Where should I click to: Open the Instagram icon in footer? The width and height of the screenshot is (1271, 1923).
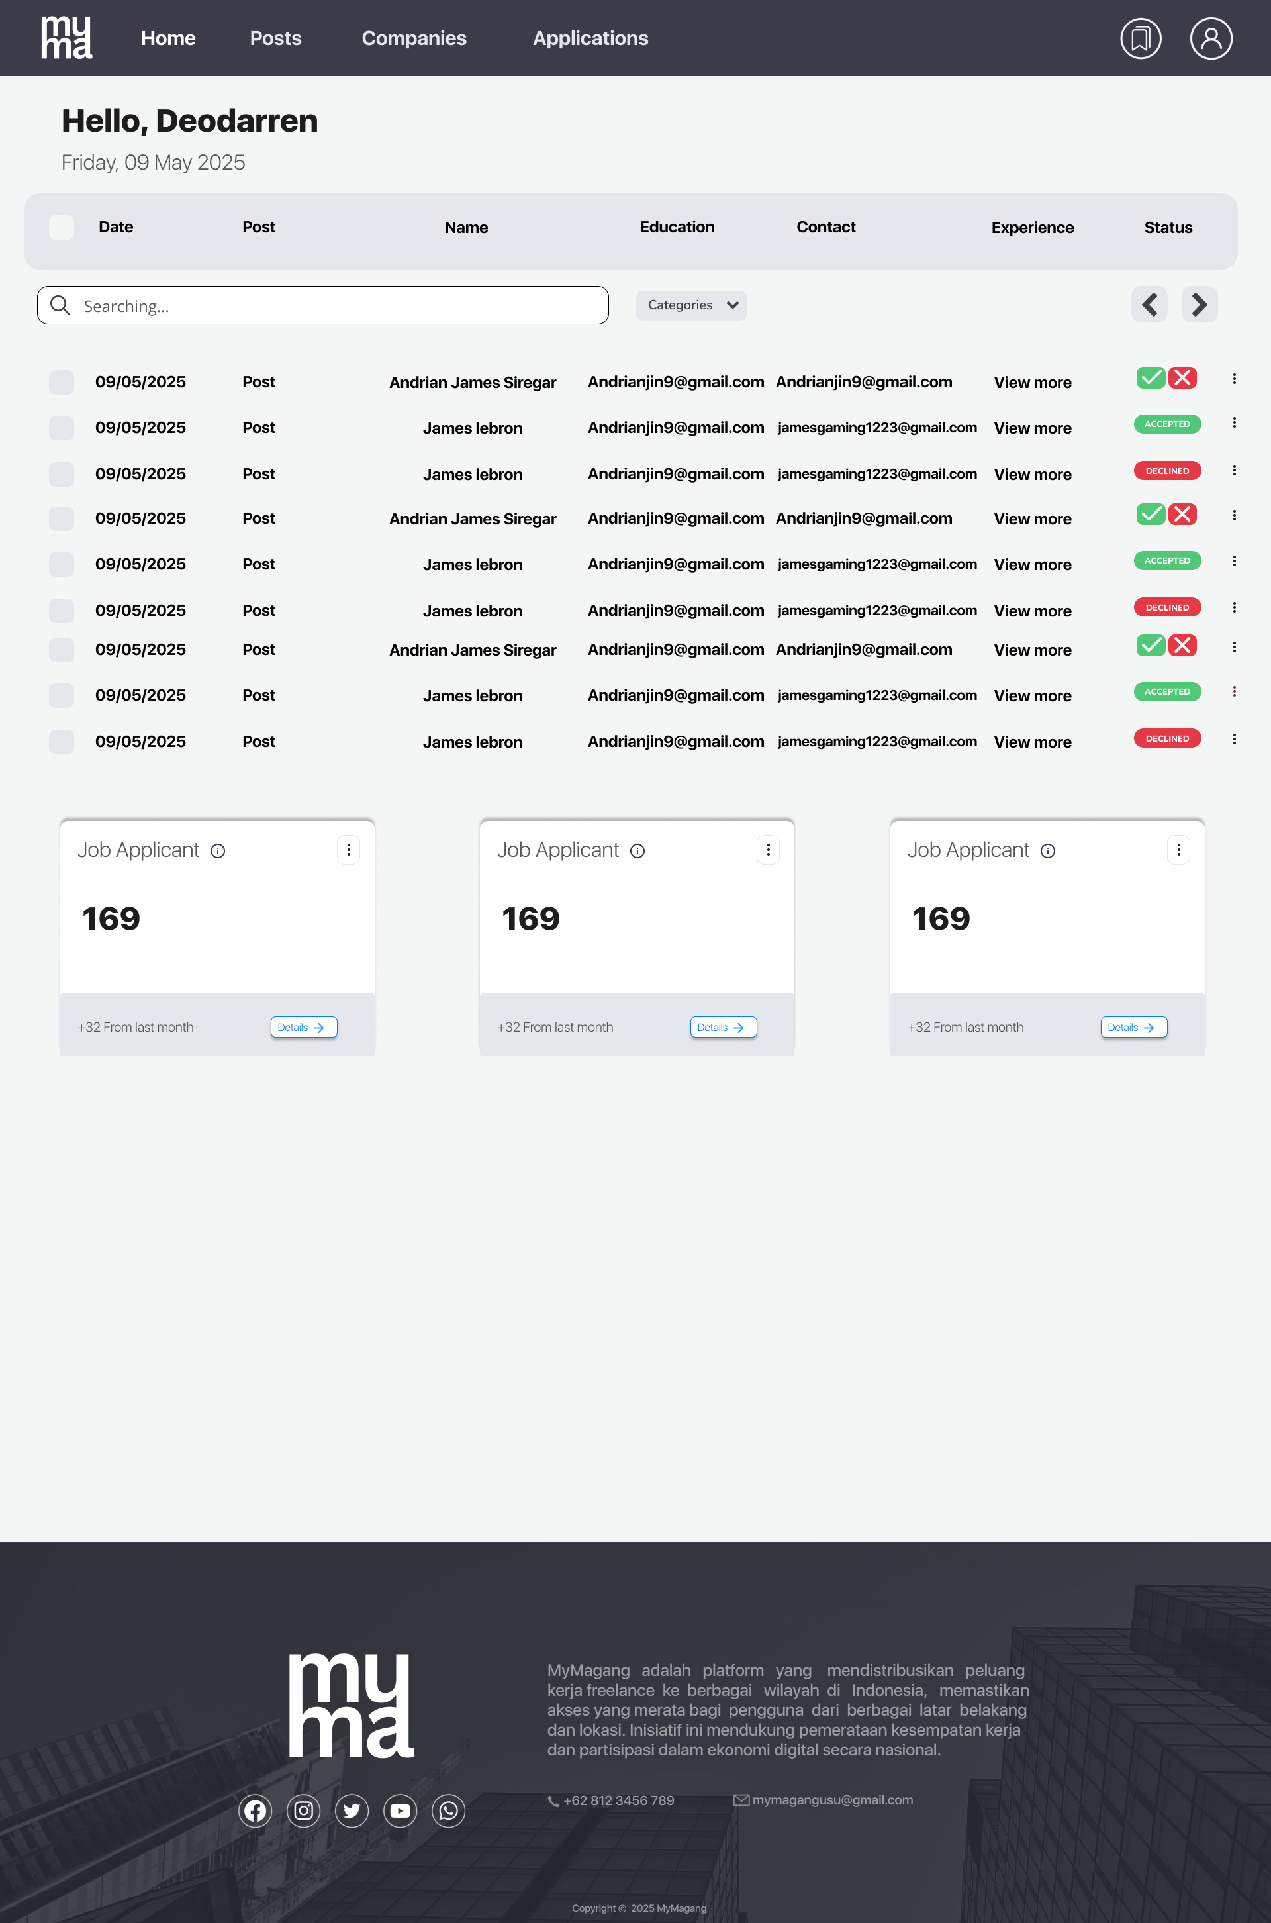coord(303,1810)
